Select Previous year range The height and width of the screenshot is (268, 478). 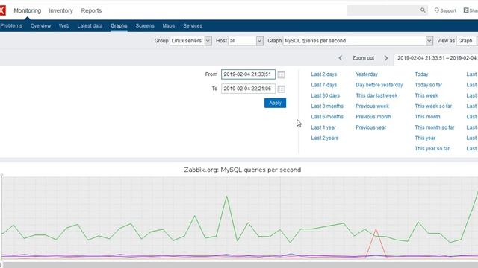(x=371, y=127)
